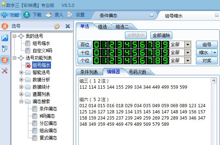220x145 pixels.
Task: Click the orange 选 icon in panel header
Action: pos(5,26)
